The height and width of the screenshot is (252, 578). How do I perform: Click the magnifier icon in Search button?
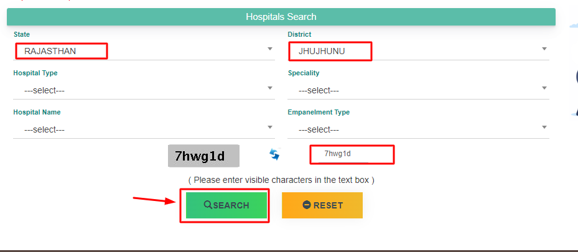208,205
